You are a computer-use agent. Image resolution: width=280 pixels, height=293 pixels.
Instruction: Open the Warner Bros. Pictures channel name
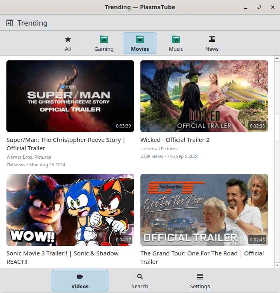tap(29, 157)
